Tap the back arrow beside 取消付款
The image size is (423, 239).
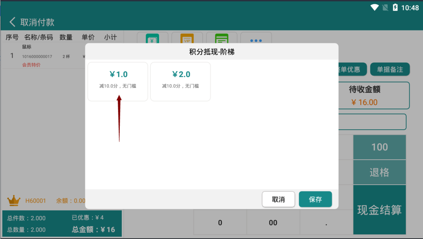coord(13,22)
